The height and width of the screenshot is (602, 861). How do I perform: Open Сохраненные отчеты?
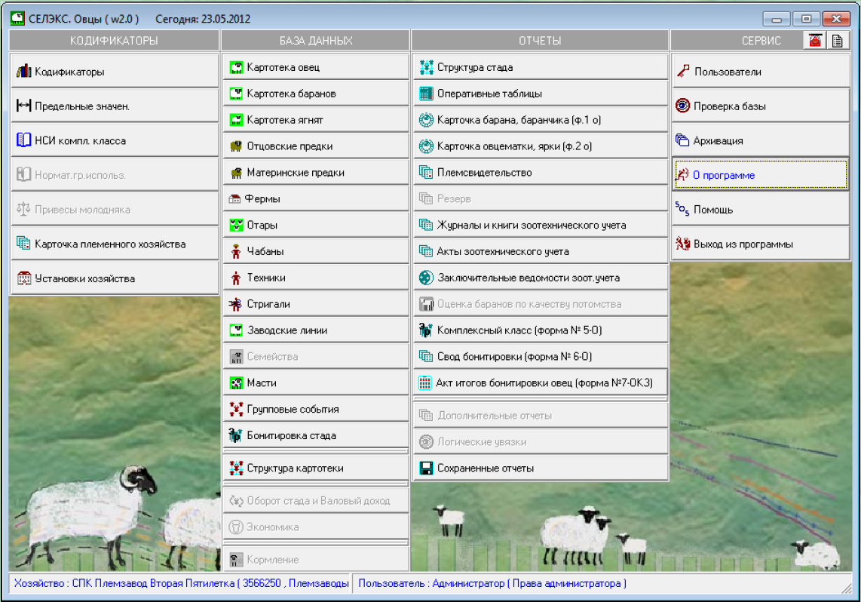540,468
